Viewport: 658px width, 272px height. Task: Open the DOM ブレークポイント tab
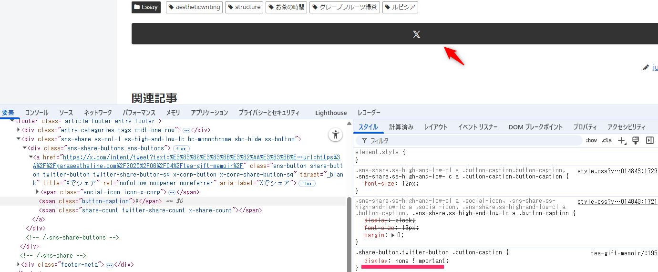point(535,127)
